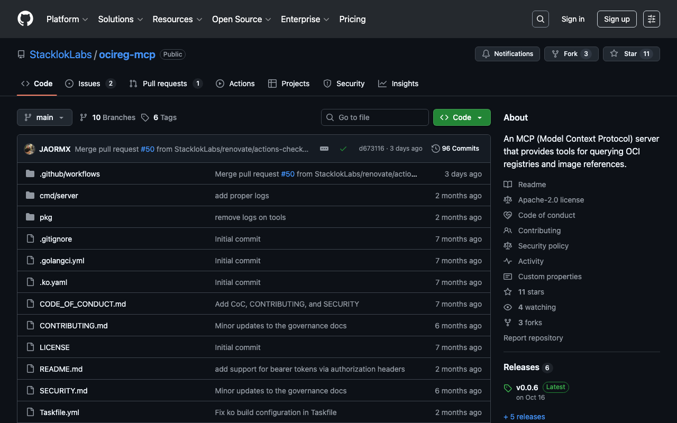Expand the commit message ellipsis icon
This screenshot has width=677, height=423.
[x=324, y=149]
